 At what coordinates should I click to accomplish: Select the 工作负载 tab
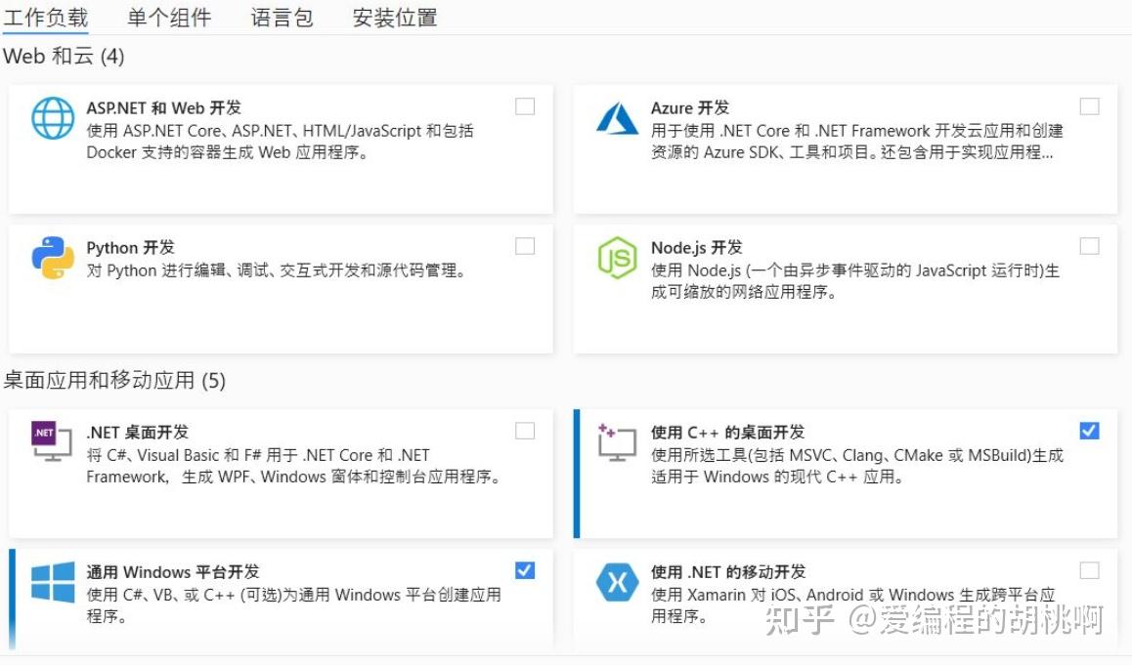click(x=46, y=18)
